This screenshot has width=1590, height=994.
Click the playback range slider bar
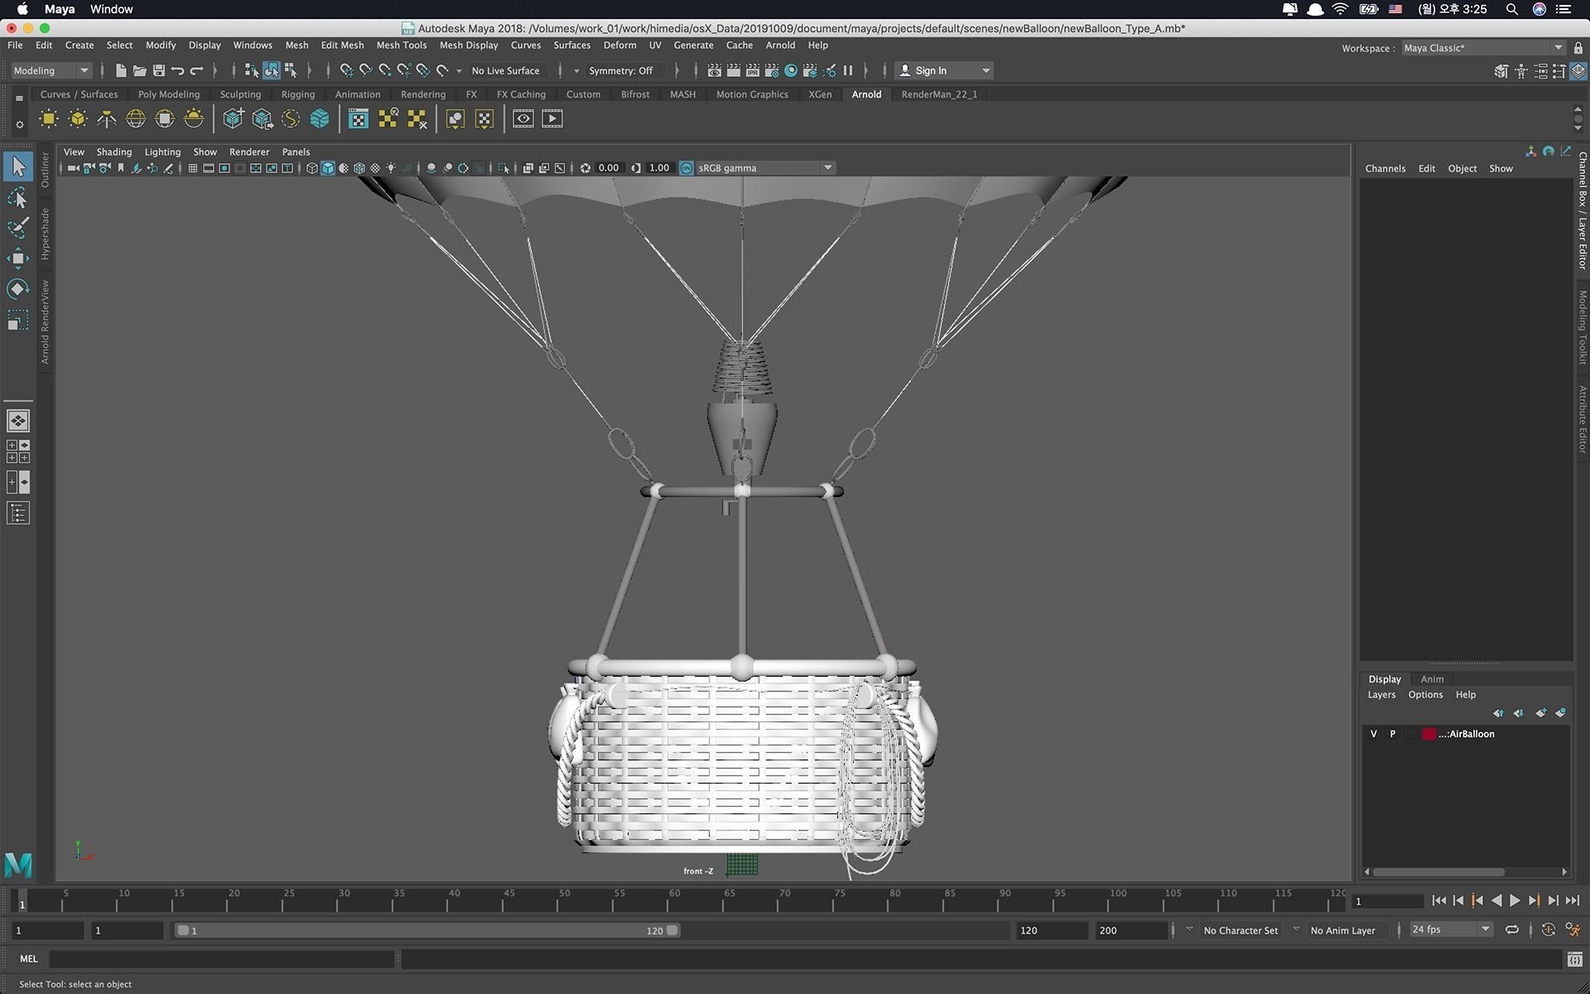427,930
